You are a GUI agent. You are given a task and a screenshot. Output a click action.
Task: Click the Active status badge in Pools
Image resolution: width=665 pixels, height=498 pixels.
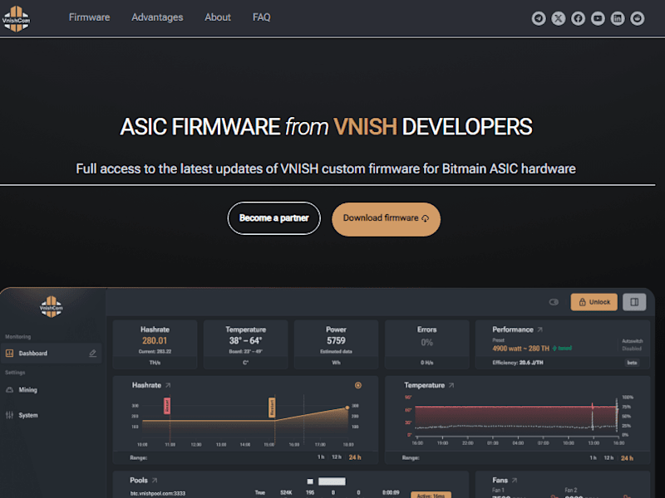[x=431, y=495]
